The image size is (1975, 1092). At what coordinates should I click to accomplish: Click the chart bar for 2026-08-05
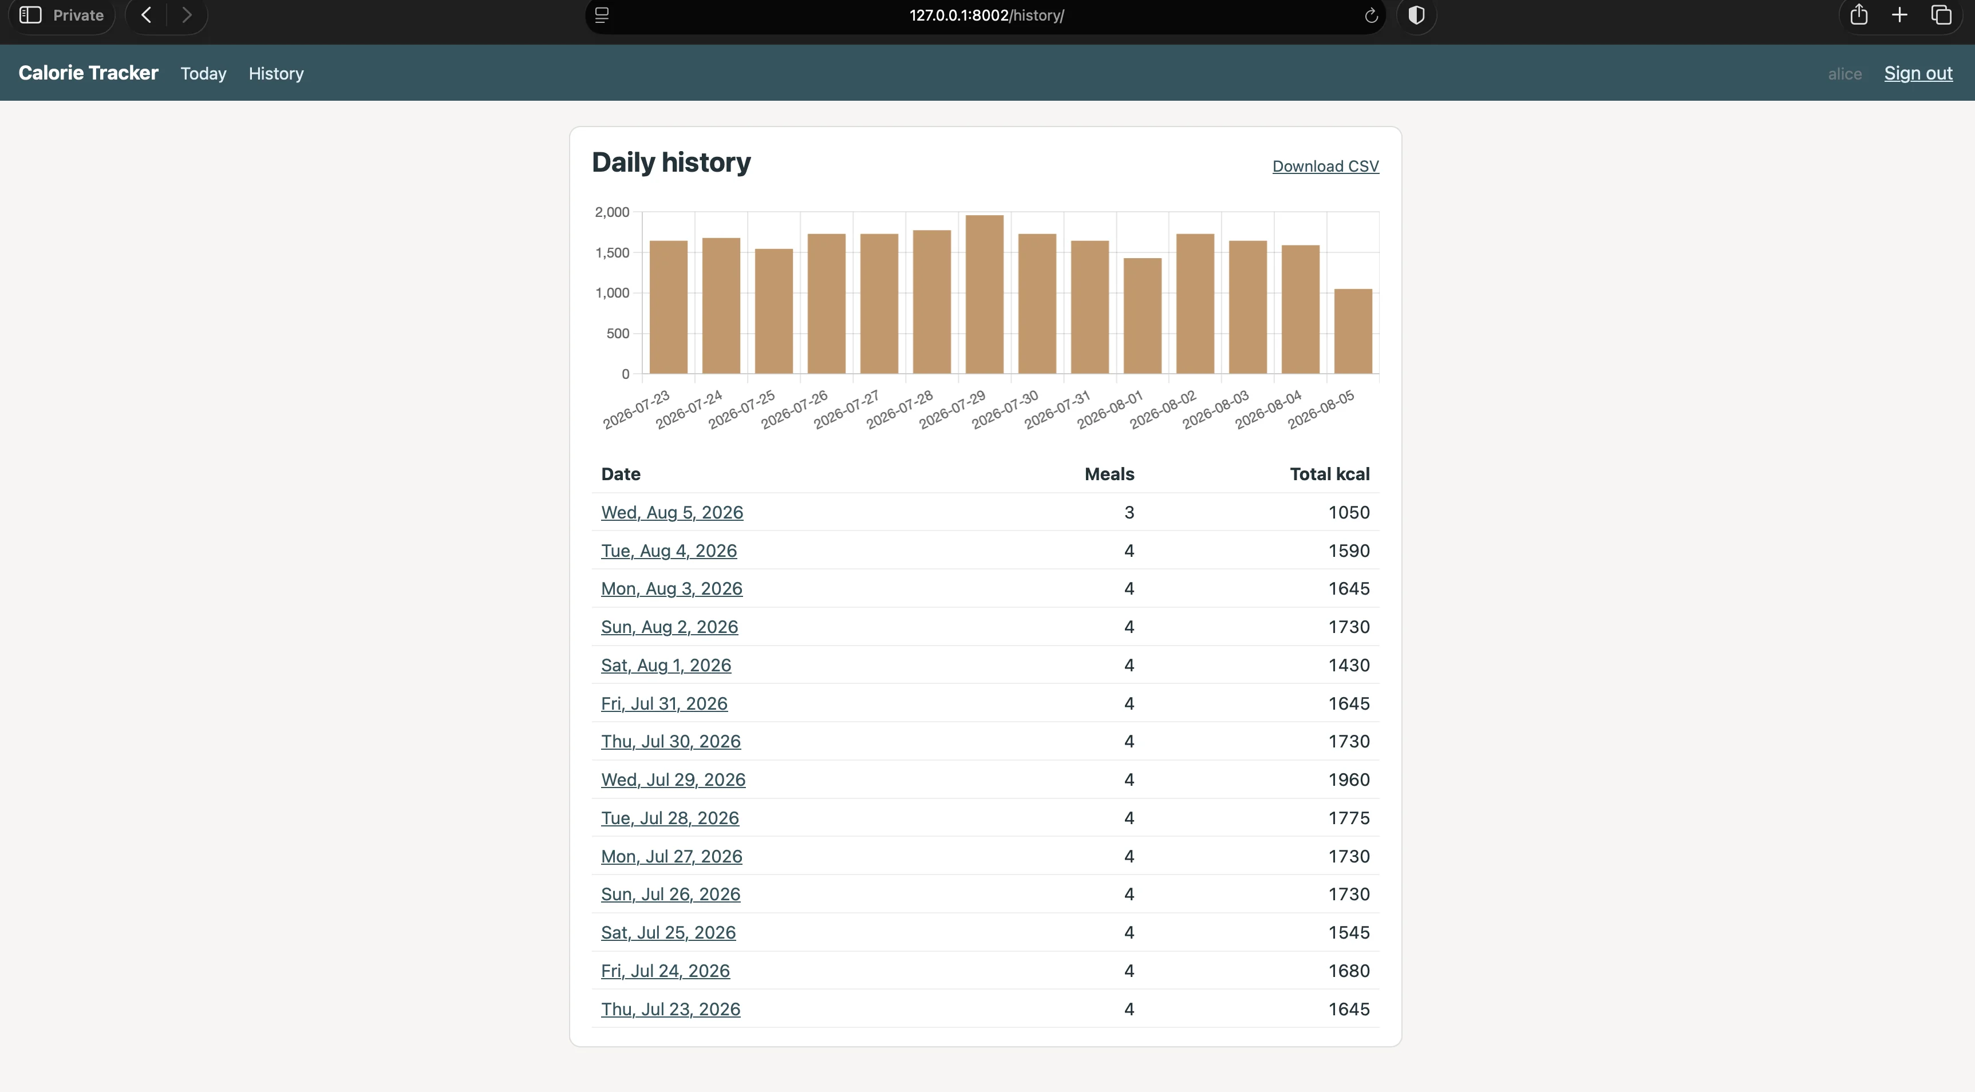click(x=1353, y=331)
